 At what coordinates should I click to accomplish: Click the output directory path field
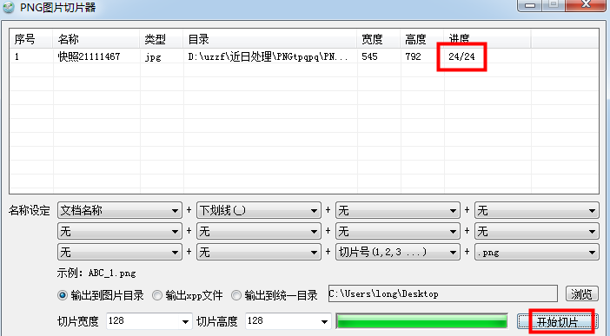click(442, 293)
